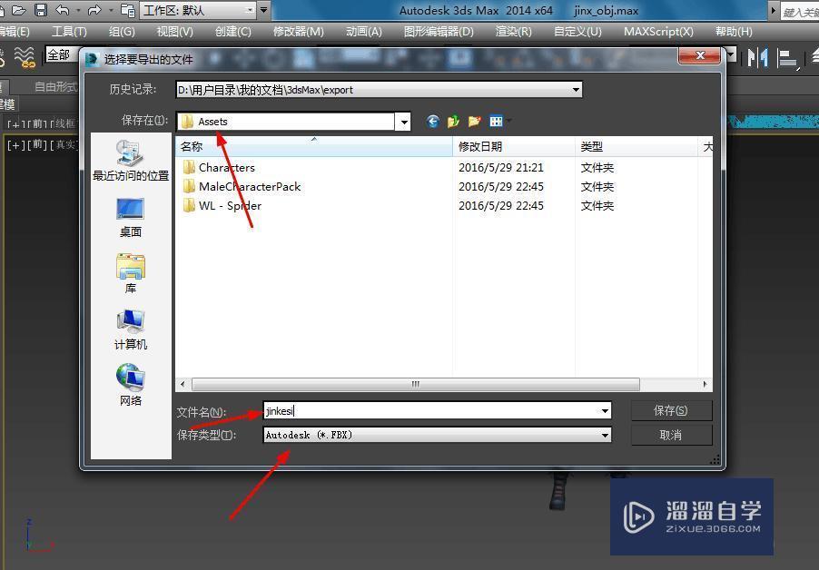The height and width of the screenshot is (570, 819).
Task: Click the keyword search box in title bar
Action: click(x=800, y=12)
